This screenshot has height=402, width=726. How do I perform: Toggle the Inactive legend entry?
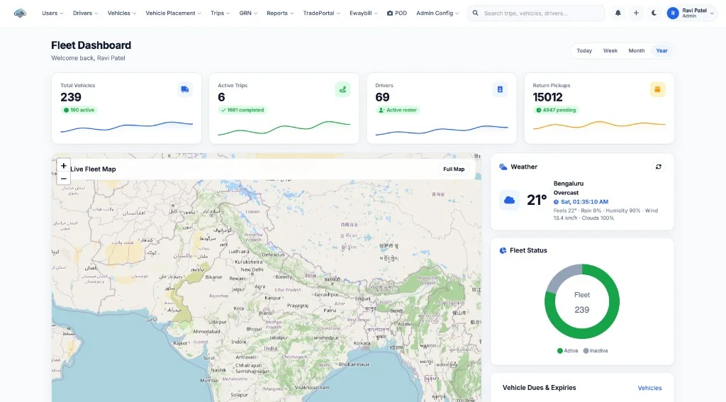[596, 351]
